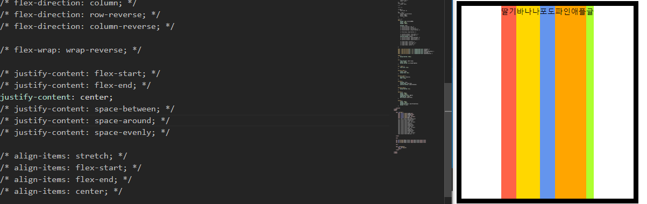Click the blue 포도 flex item
Image resolution: width=647 pixels, height=204 pixels.
[x=548, y=102]
